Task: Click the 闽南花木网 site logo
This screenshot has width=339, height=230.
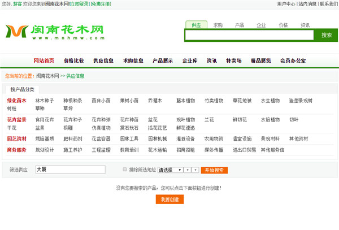Action: click(55, 32)
